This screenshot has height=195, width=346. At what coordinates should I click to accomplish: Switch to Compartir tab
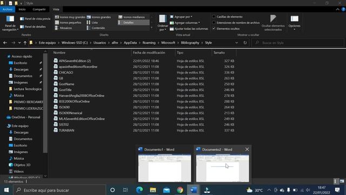(39, 9)
